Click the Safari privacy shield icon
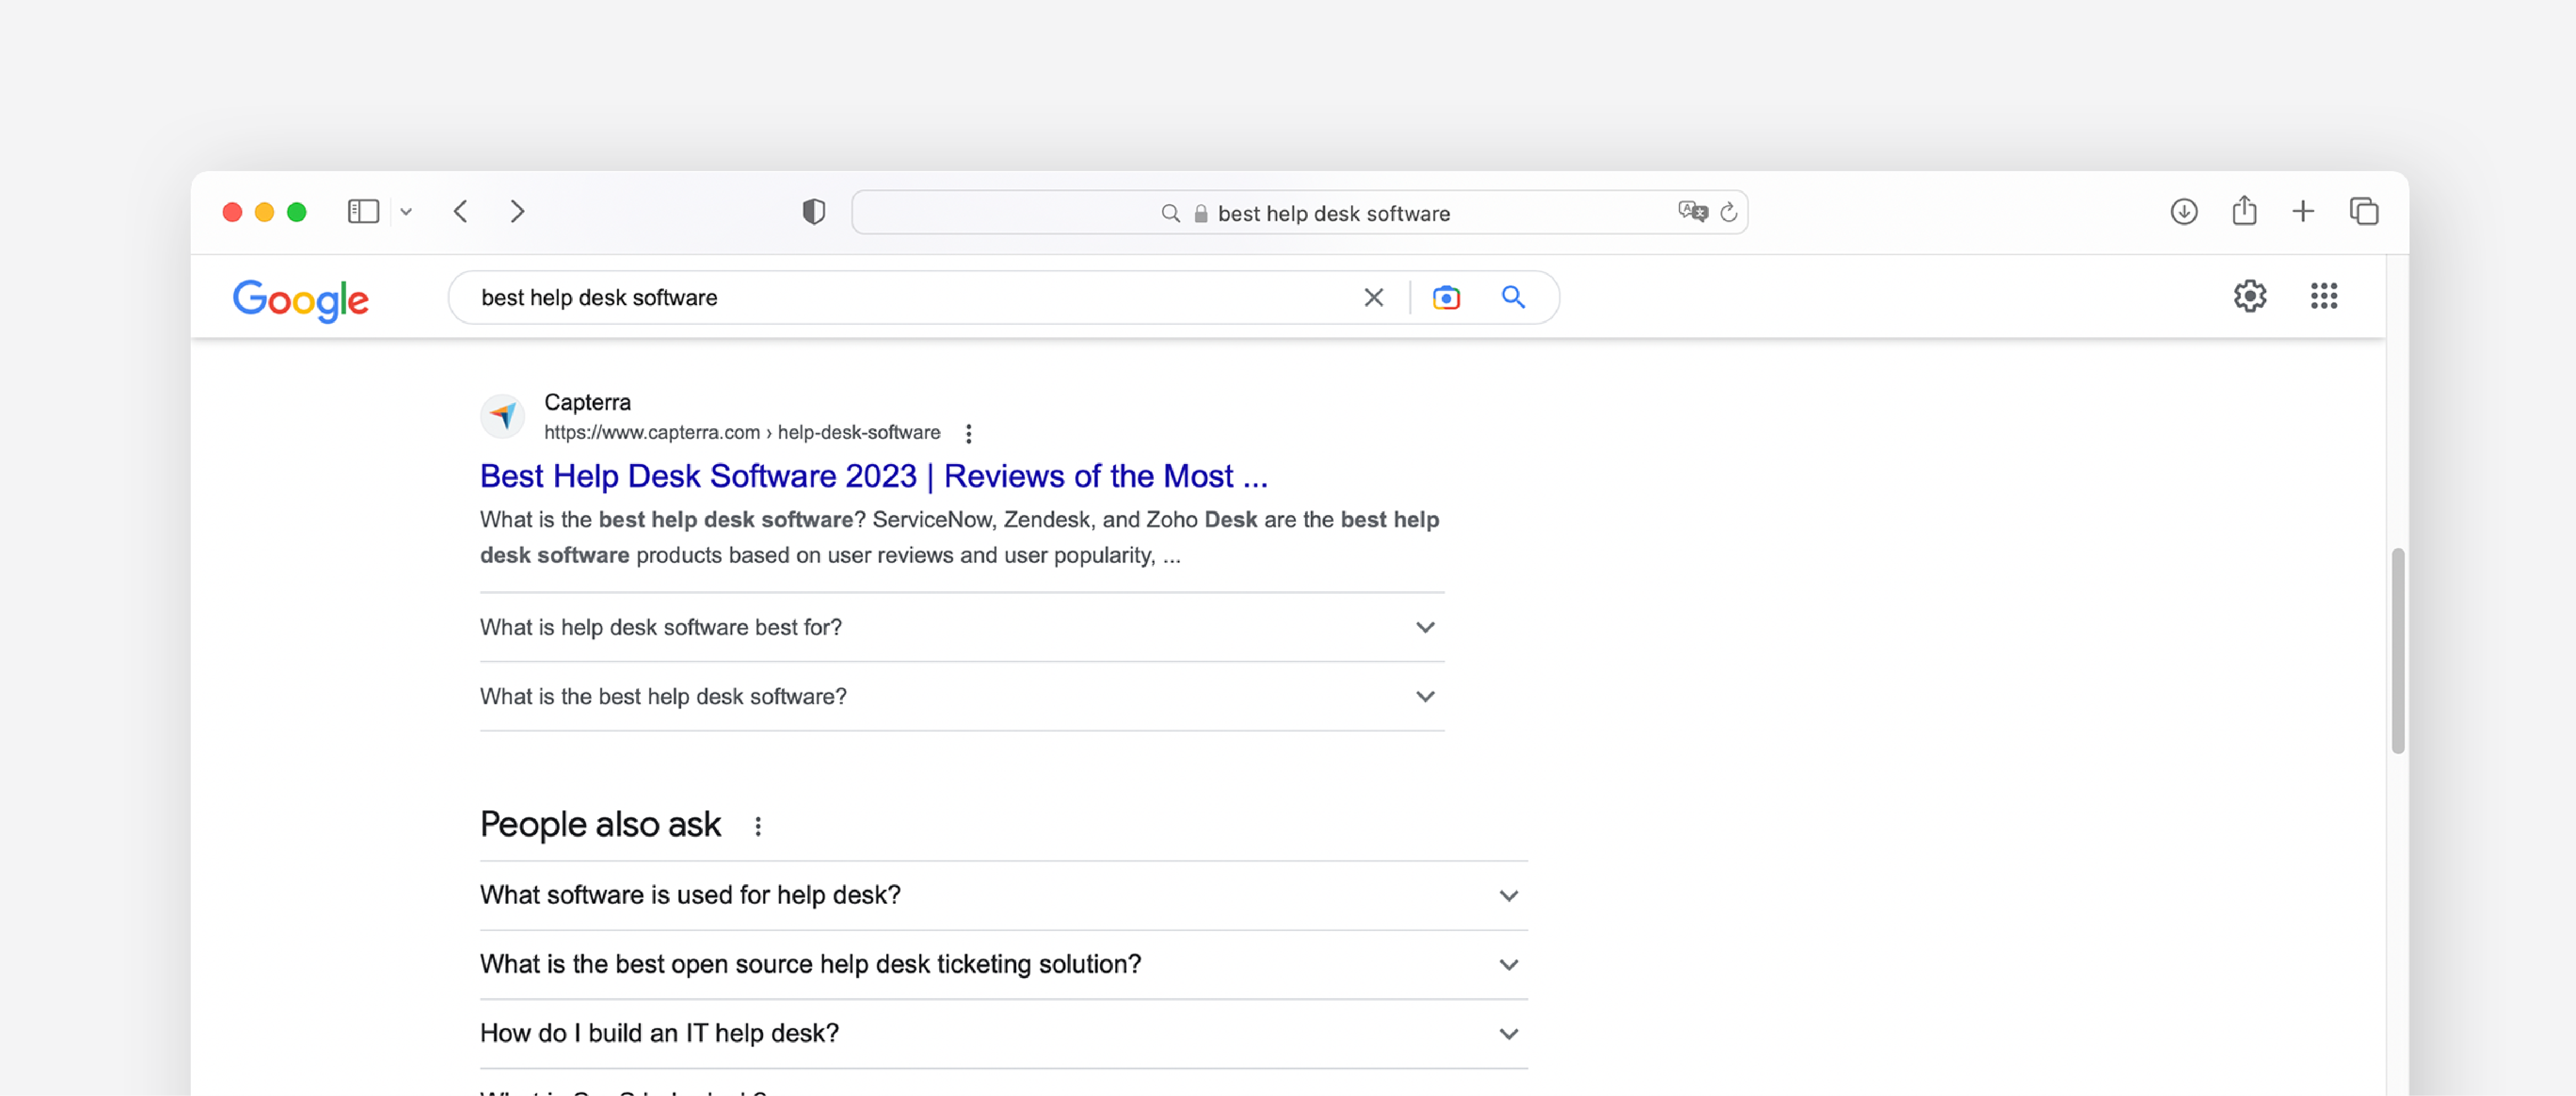Screen dimensions: 2576x1096 pos(813,212)
